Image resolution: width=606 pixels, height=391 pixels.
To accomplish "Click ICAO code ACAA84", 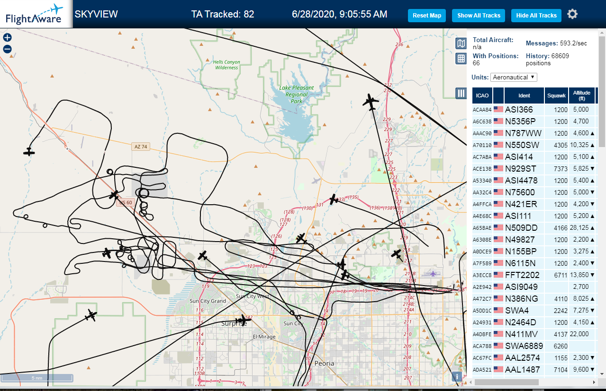I will pos(482,110).
